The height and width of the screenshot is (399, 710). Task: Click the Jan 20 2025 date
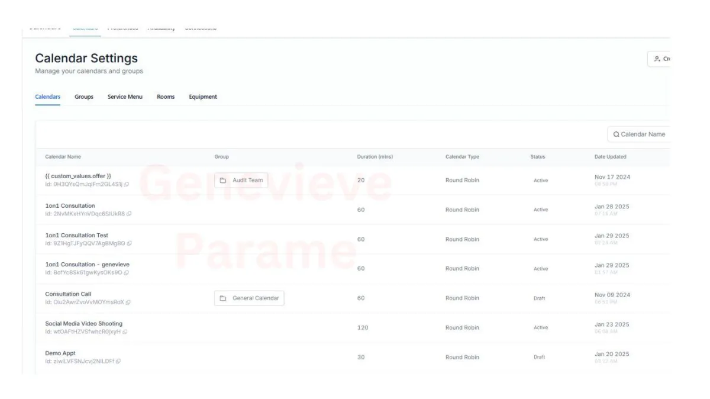(x=612, y=354)
